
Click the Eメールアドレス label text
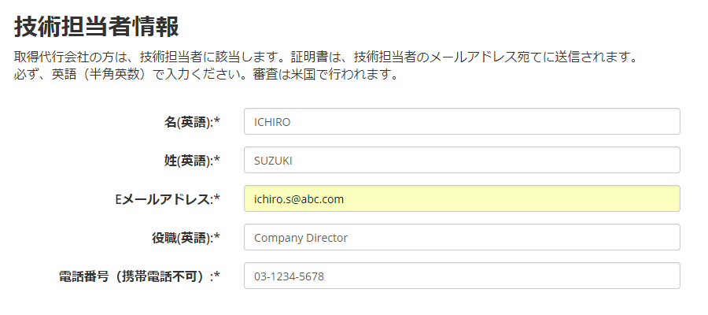coord(164,199)
